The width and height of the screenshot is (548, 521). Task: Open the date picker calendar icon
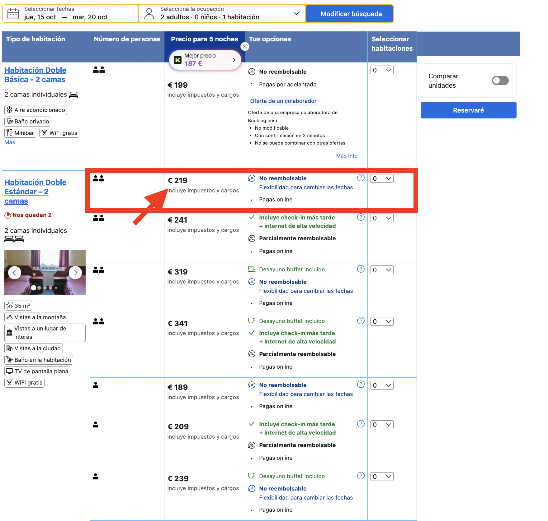tap(13, 14)
